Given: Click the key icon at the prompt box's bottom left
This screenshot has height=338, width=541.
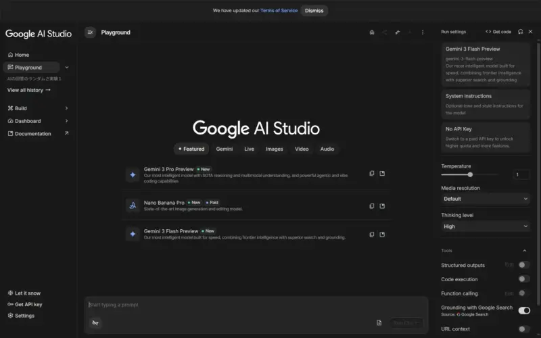Looking at the screenshot, I should (95, 323).
